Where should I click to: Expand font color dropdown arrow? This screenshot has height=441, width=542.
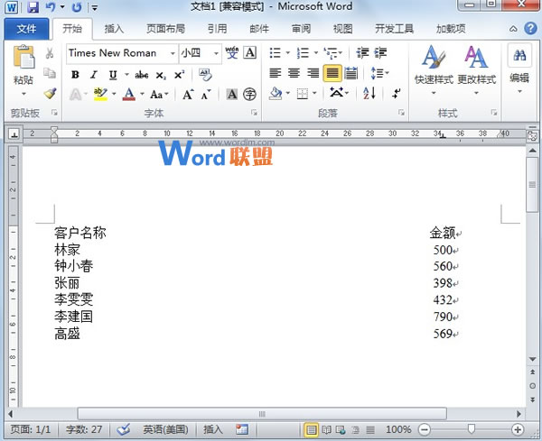tap(142, 94)
